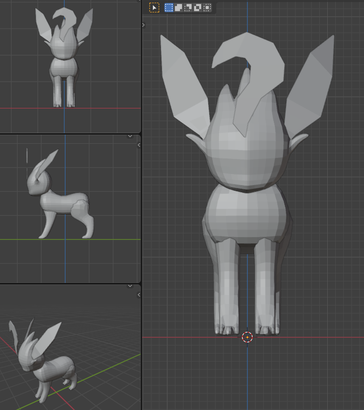The width and height of the screenshot is (364, 410).
Task: Pick the Invert Selection mode icon
Action: coord(198,8)
